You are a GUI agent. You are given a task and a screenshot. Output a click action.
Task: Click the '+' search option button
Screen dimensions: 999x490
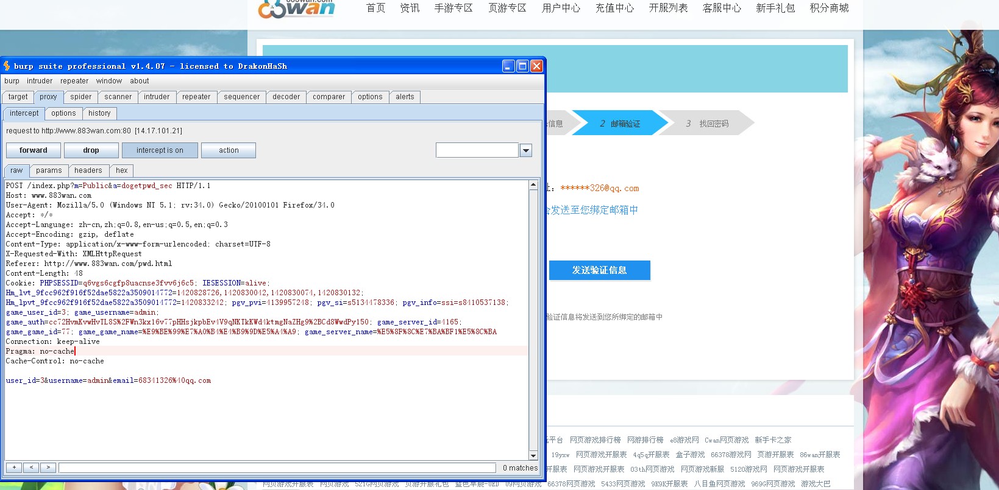[x=14, y=467]
